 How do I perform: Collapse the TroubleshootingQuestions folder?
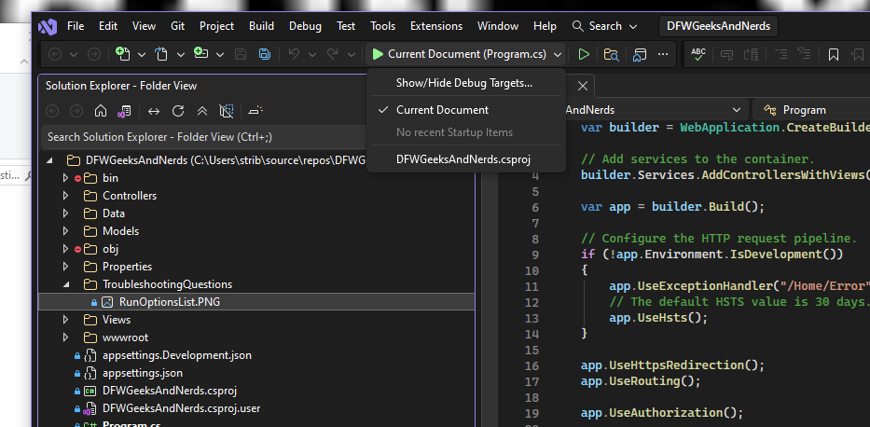66,284
